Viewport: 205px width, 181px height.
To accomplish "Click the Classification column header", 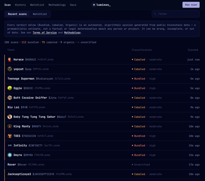I will (142, 50).
